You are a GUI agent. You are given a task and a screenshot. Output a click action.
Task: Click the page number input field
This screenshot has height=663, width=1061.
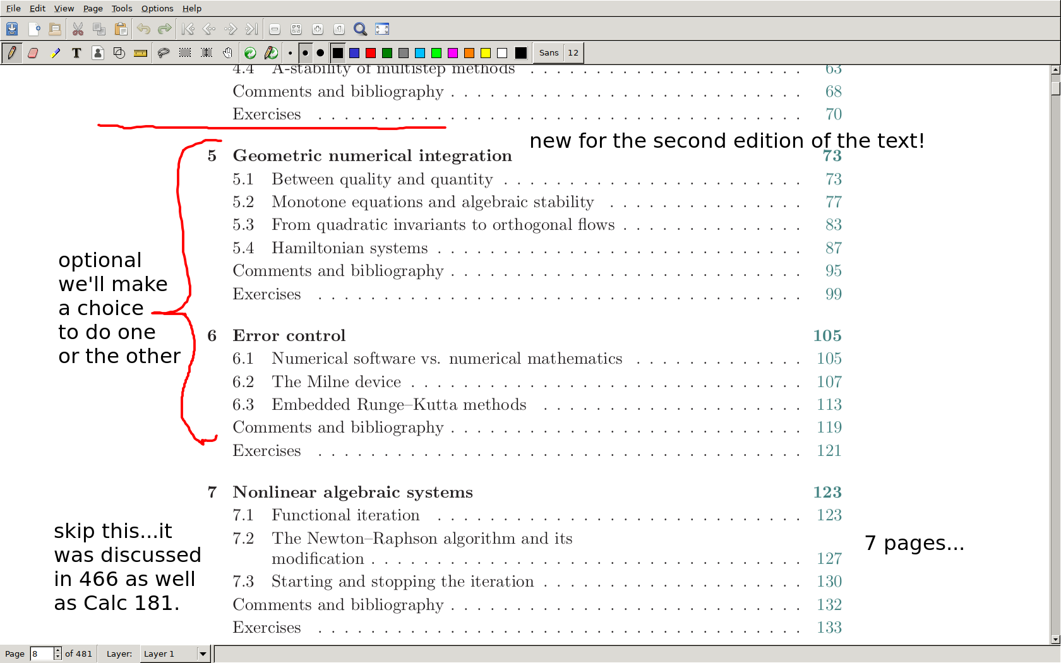42,654
